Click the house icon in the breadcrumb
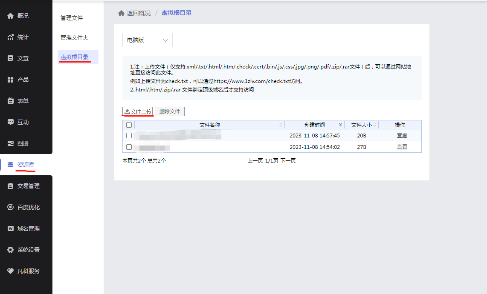Viewport: 487px width, 294px height. (121, 13)
